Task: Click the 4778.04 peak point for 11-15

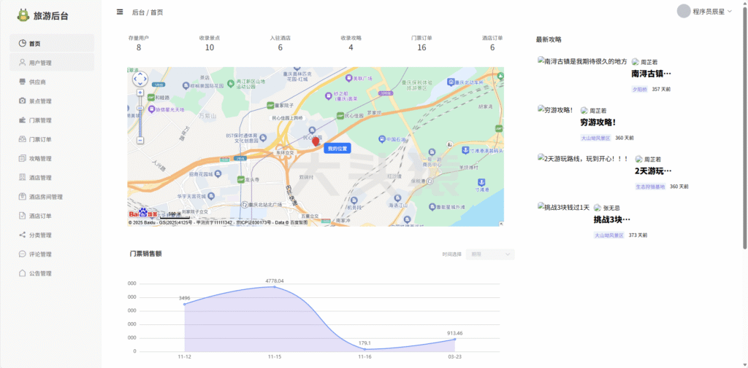Action: [x=275, y=286]
